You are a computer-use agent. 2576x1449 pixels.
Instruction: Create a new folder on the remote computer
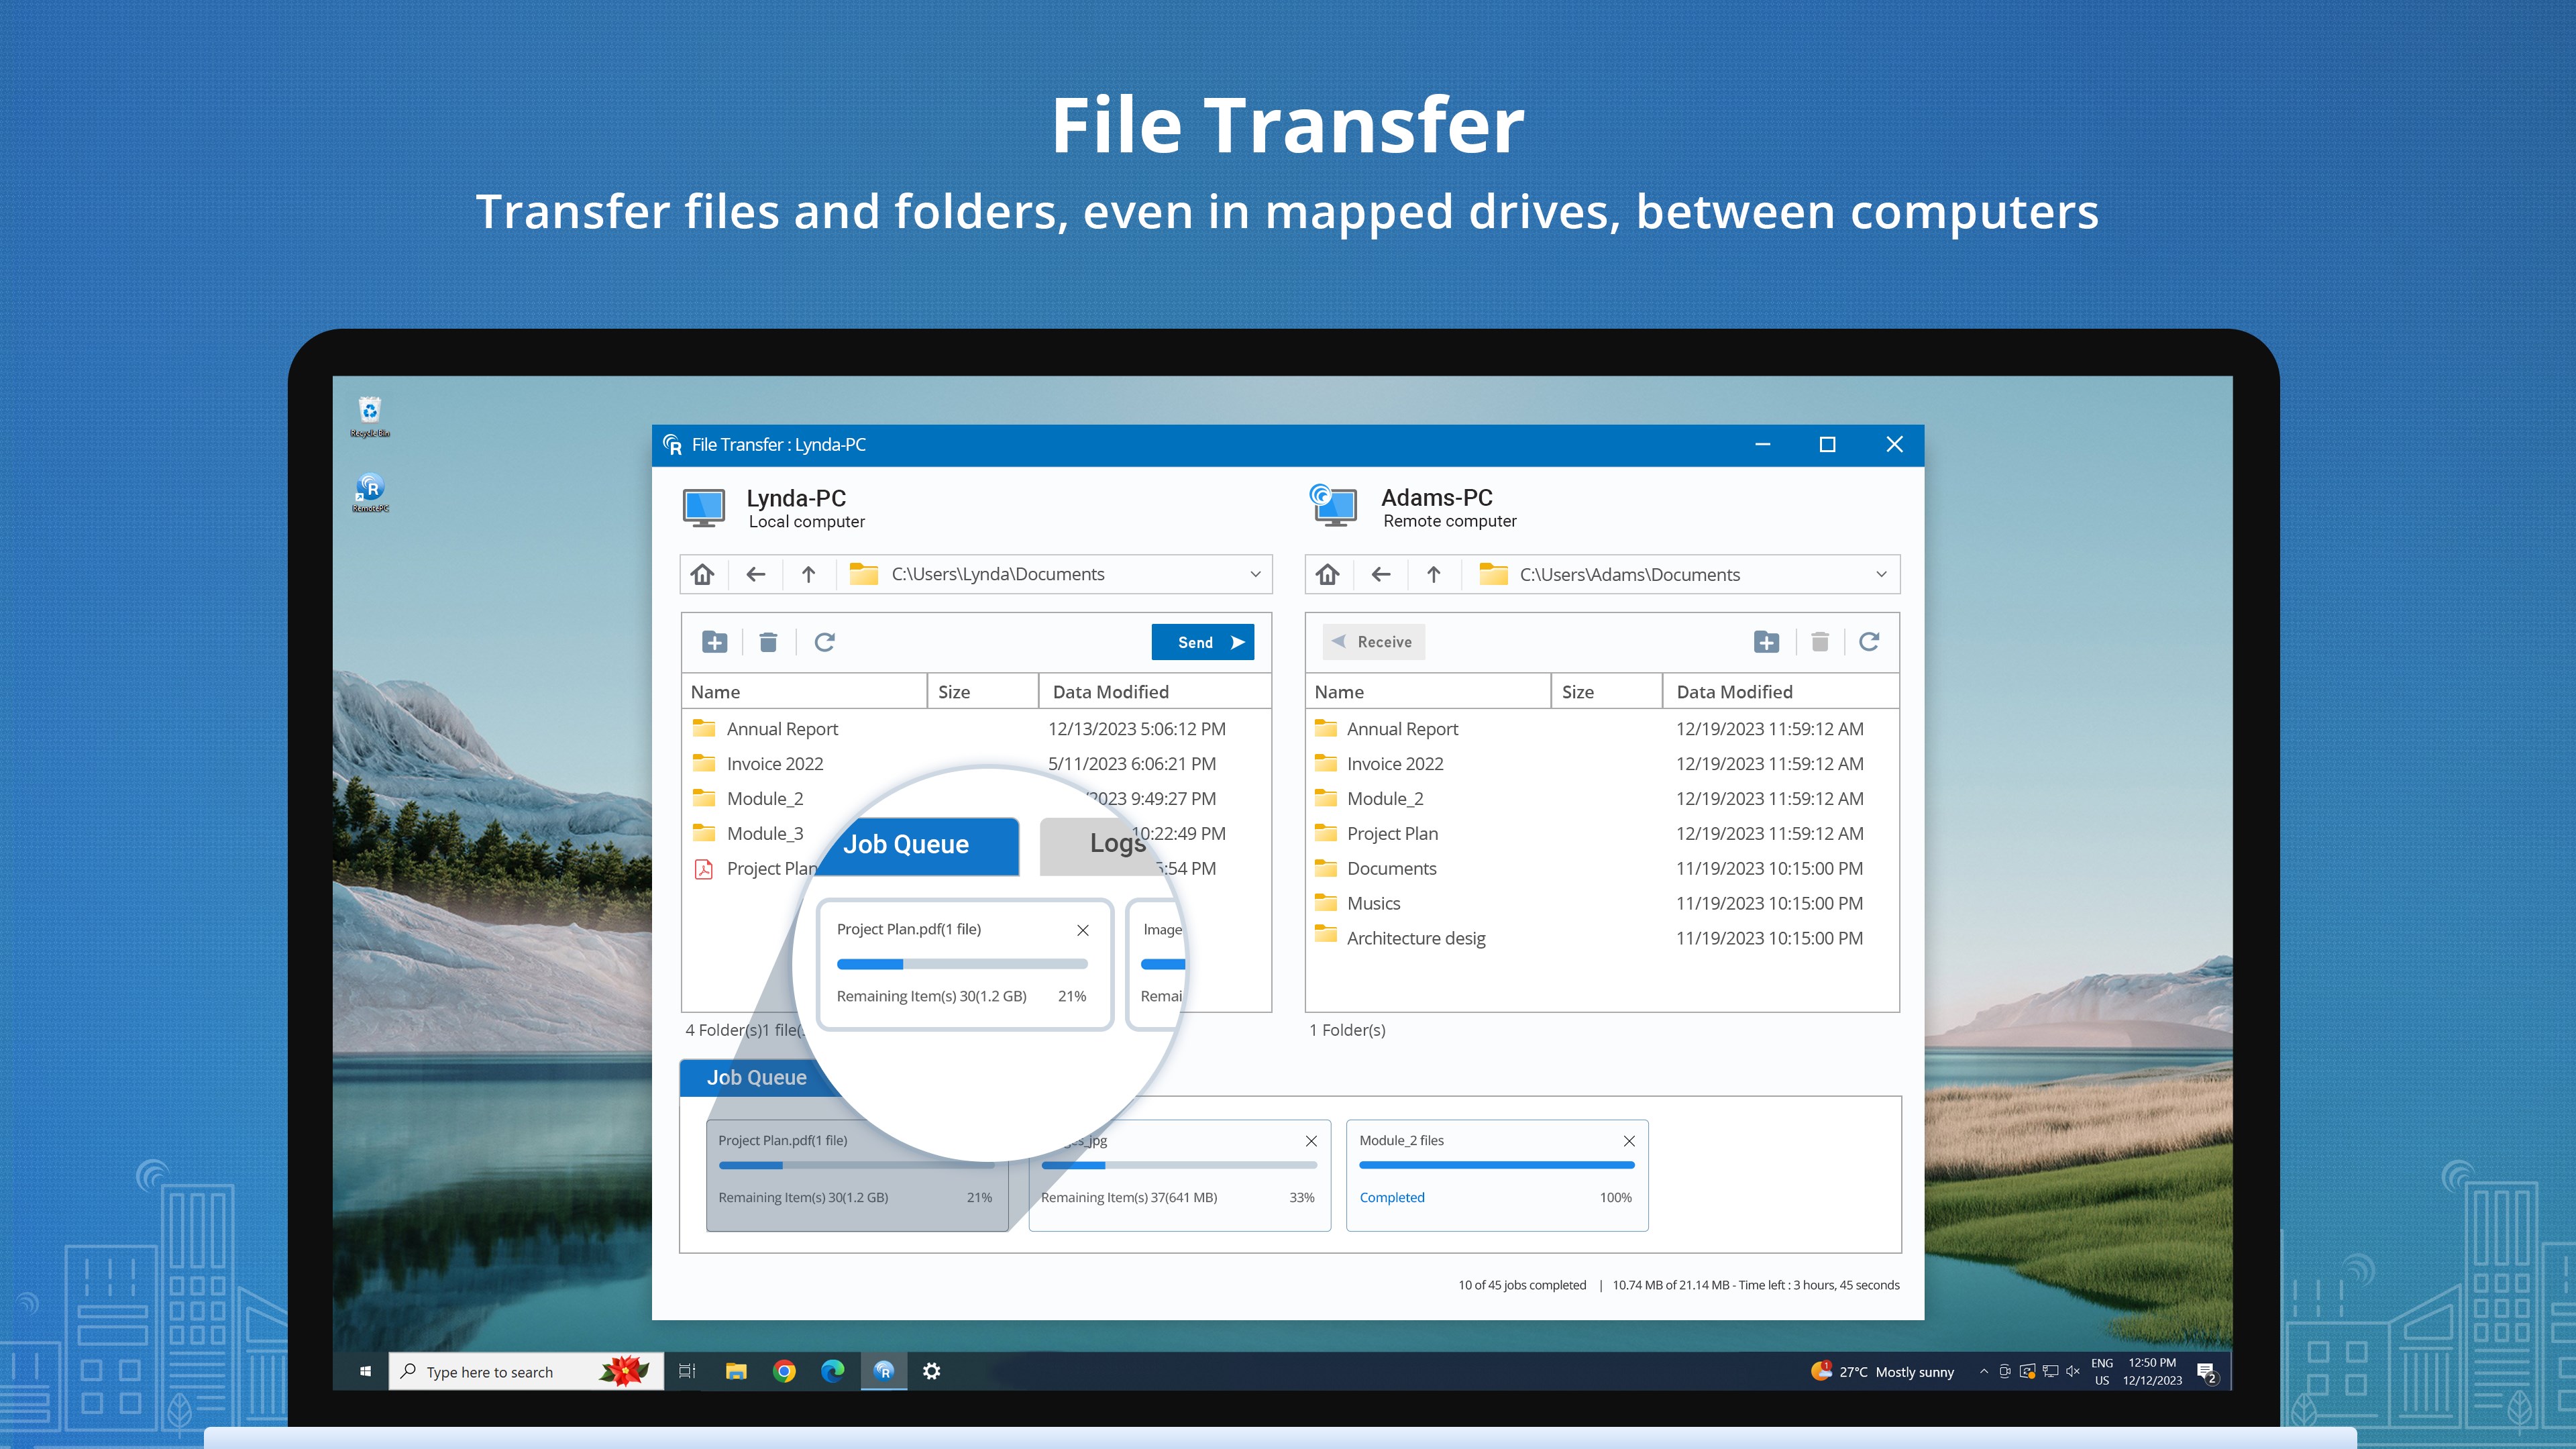tap(1766, 641)
